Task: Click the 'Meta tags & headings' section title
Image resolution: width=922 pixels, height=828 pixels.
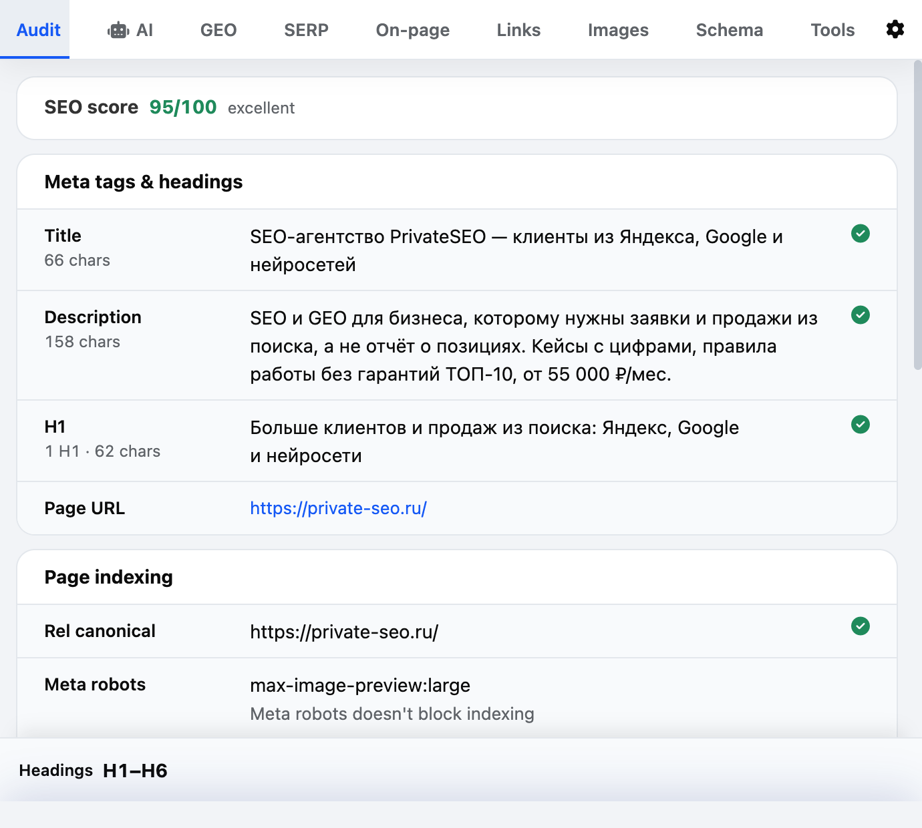Action: click(x=144, y=182)
